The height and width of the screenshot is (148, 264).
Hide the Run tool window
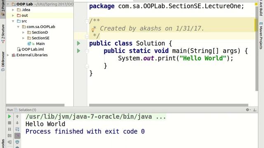tap(255, 110)
